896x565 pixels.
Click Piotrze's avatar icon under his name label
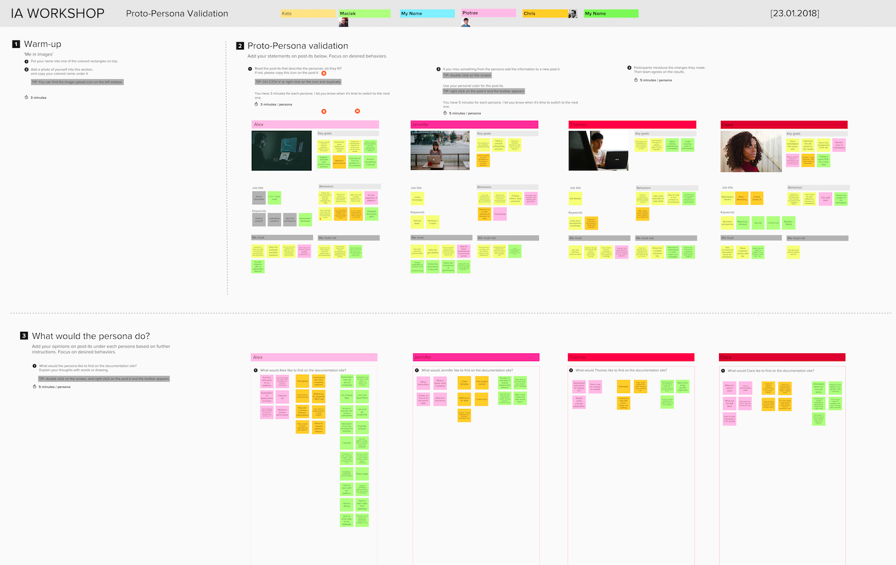click(x=466, y=21)
